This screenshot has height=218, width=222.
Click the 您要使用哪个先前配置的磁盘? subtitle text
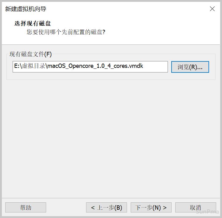[66, 32]
